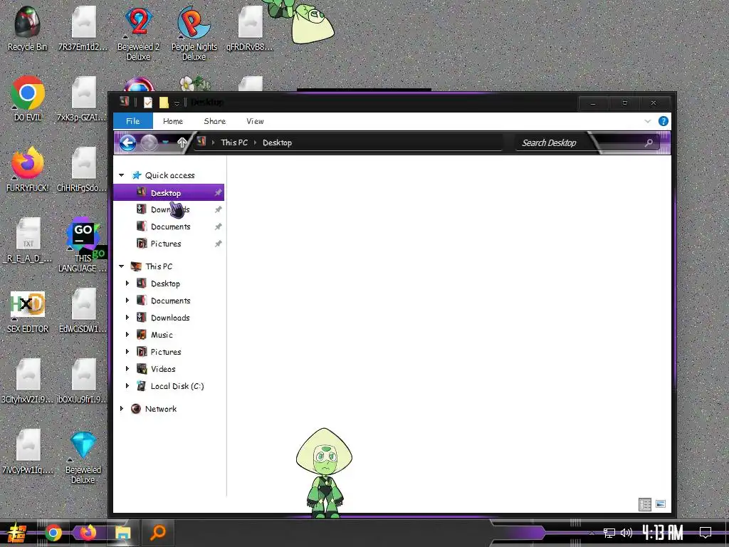Open the Start button on the taskbar
Screen dimensions: 729x547
(x=17, y=533)
